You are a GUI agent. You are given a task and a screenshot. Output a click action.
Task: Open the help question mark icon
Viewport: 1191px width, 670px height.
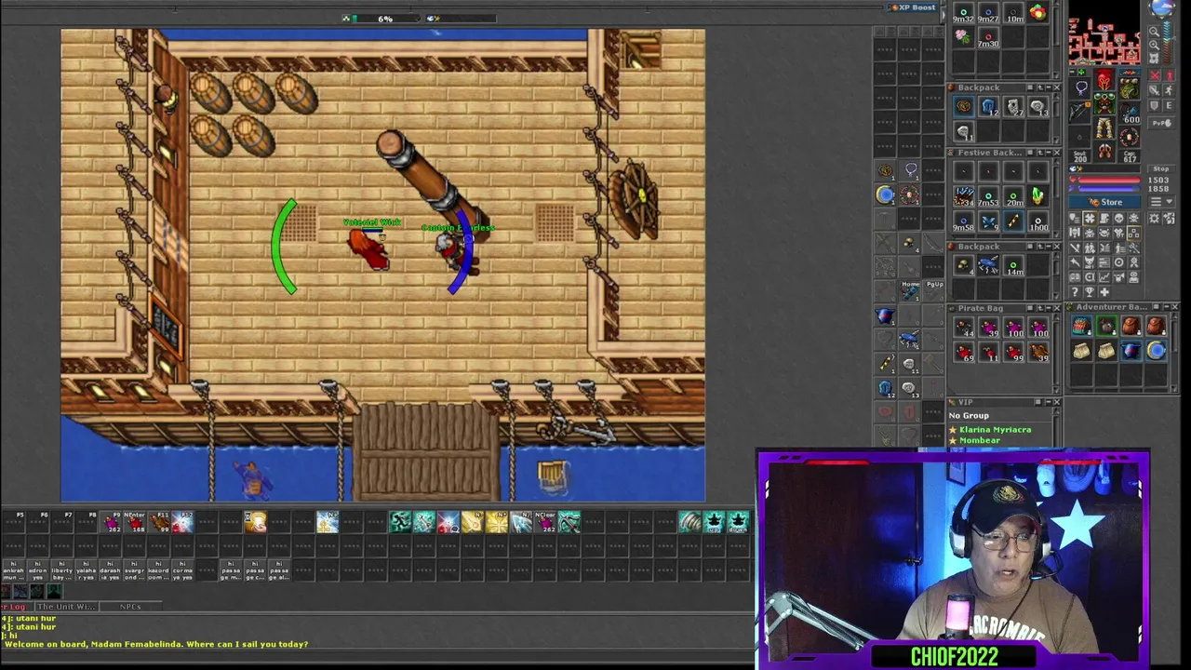click(1075, 292)
